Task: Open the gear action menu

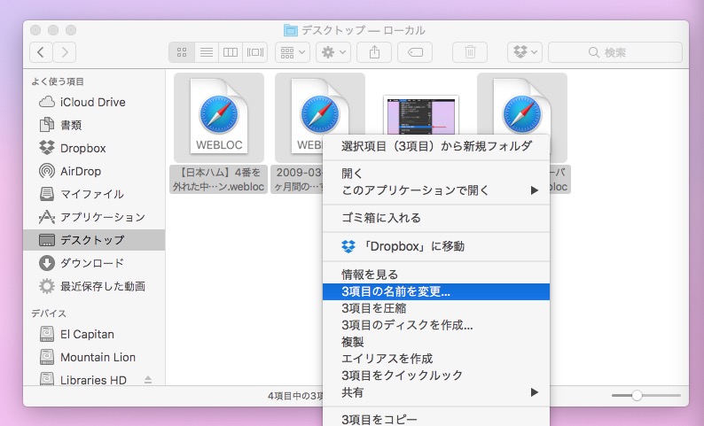Action: (333, 52)
